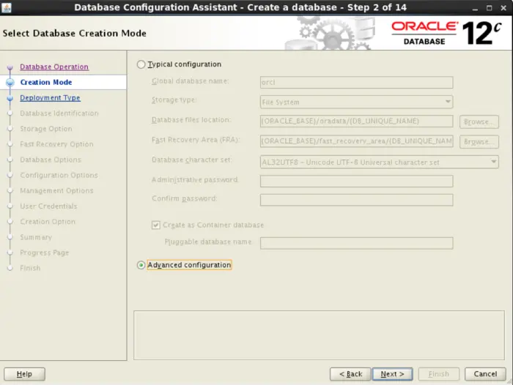Click the Finish button
The height and width of the screenshot is (385, 513).
[439, 374]
